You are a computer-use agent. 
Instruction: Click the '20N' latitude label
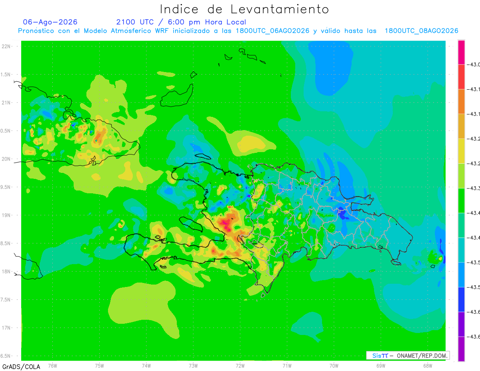tap(6, 159)
